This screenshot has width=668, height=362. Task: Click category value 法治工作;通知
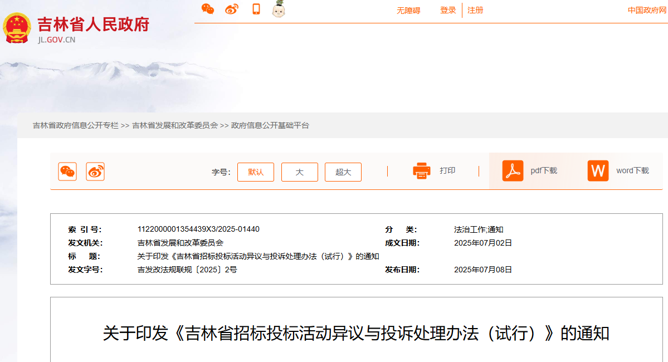(x=479, y=229)
